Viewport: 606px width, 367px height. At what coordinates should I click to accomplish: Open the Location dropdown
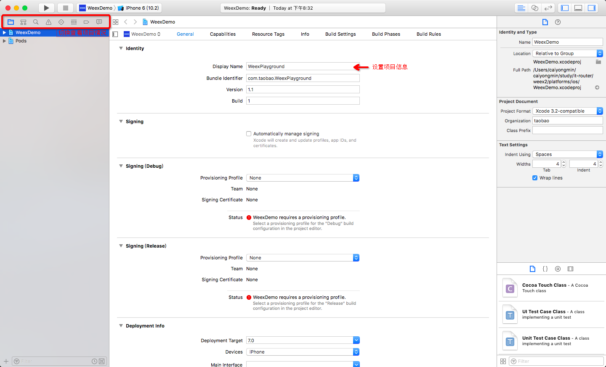point(568,53)
